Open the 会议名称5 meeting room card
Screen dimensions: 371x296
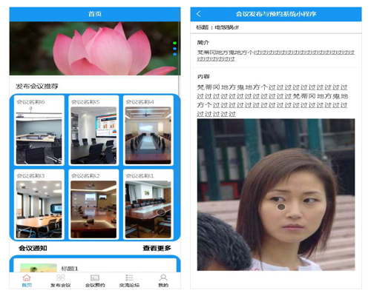click(x=93, y=130)
